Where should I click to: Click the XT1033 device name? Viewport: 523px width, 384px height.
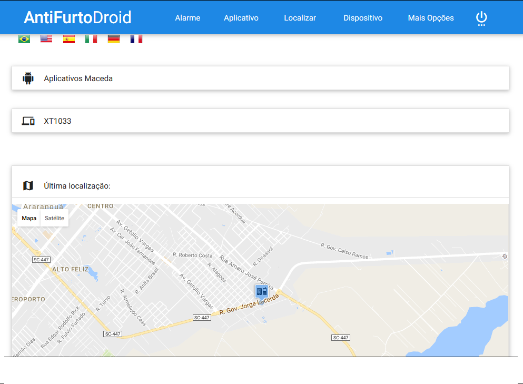(57, 121)
